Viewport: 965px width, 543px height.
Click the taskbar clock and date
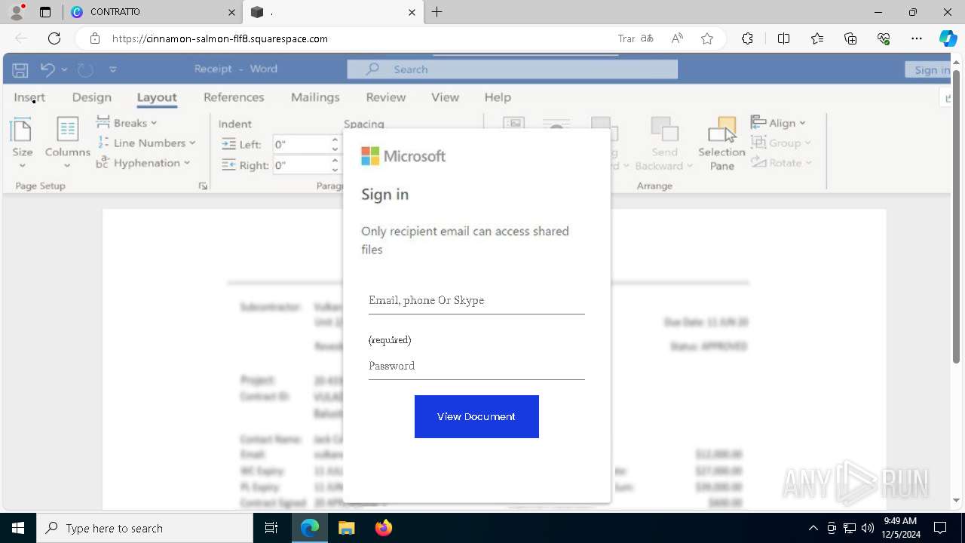coord(900,528)
